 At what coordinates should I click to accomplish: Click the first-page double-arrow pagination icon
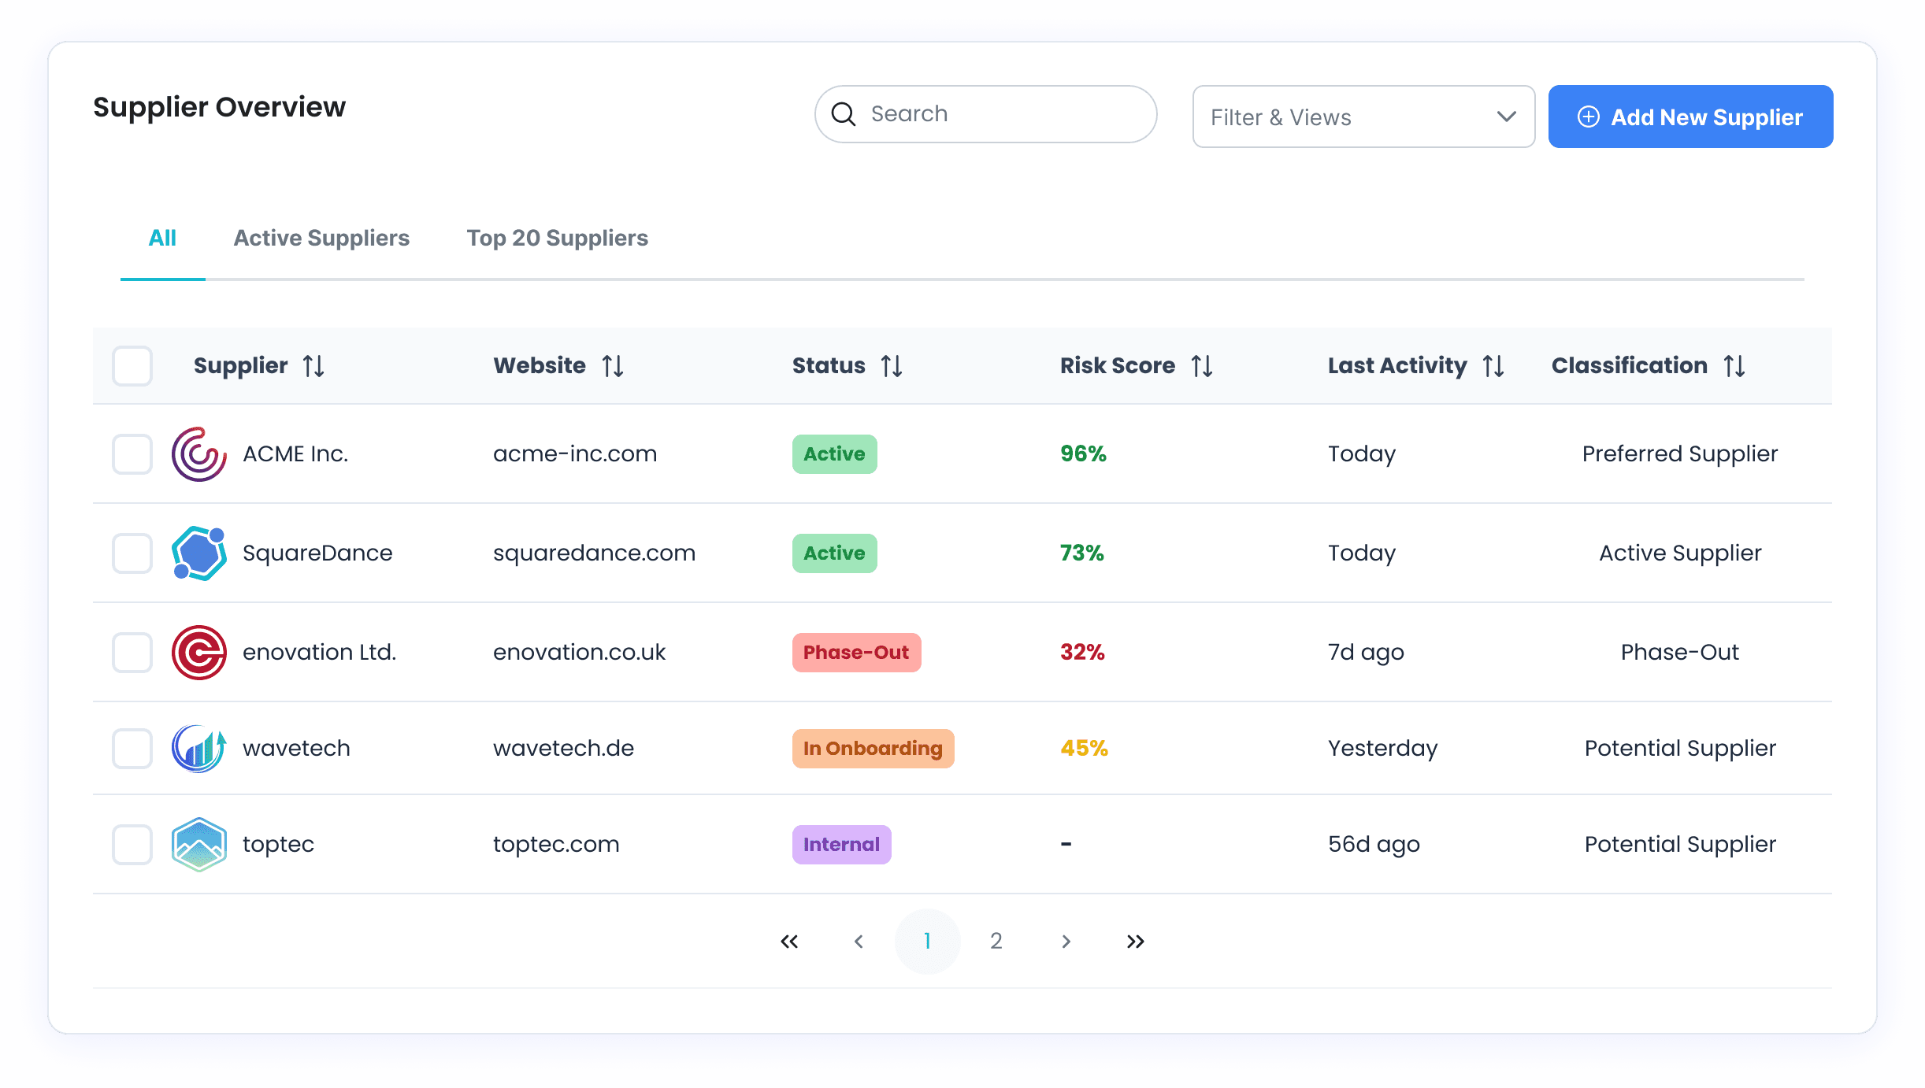789,941
